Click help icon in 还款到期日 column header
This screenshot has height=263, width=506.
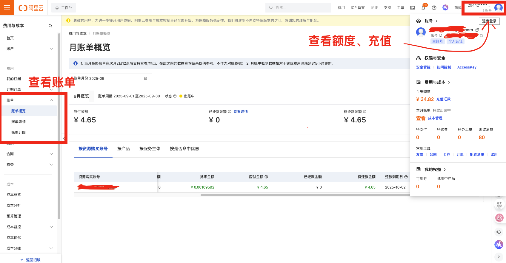(406, 177)
